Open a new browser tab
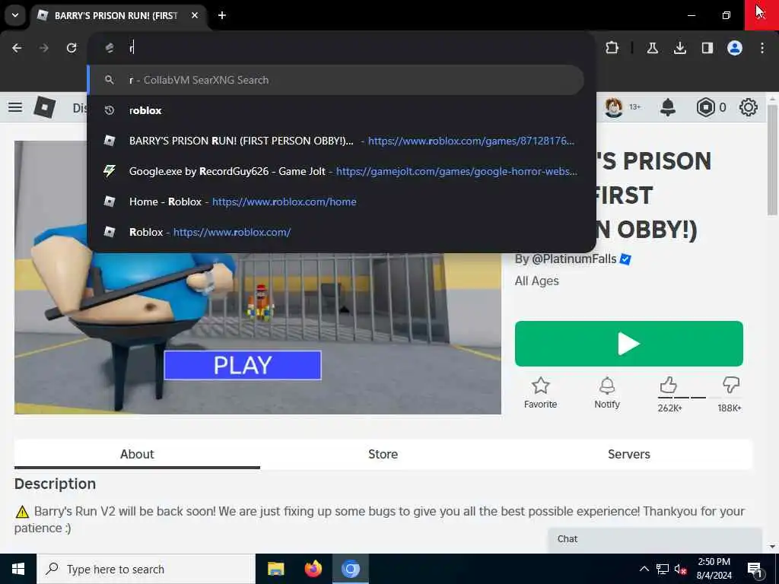 point(222,15)
